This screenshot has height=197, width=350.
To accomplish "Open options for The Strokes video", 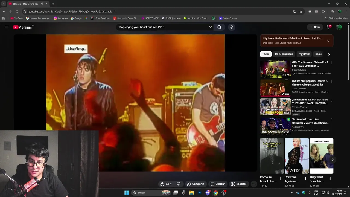I will pyautogui.click(x=332, y=63).
